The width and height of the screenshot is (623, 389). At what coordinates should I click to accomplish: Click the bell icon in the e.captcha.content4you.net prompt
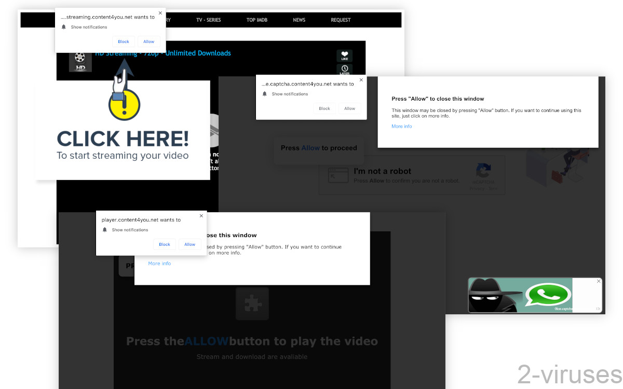coord(264,93)
